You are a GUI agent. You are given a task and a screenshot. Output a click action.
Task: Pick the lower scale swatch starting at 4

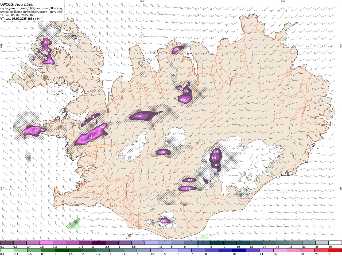pos(143,250)
